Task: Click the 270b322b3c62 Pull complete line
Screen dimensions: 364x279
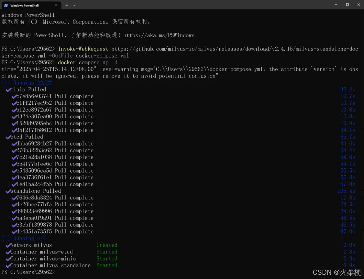Action: [52, 150]
